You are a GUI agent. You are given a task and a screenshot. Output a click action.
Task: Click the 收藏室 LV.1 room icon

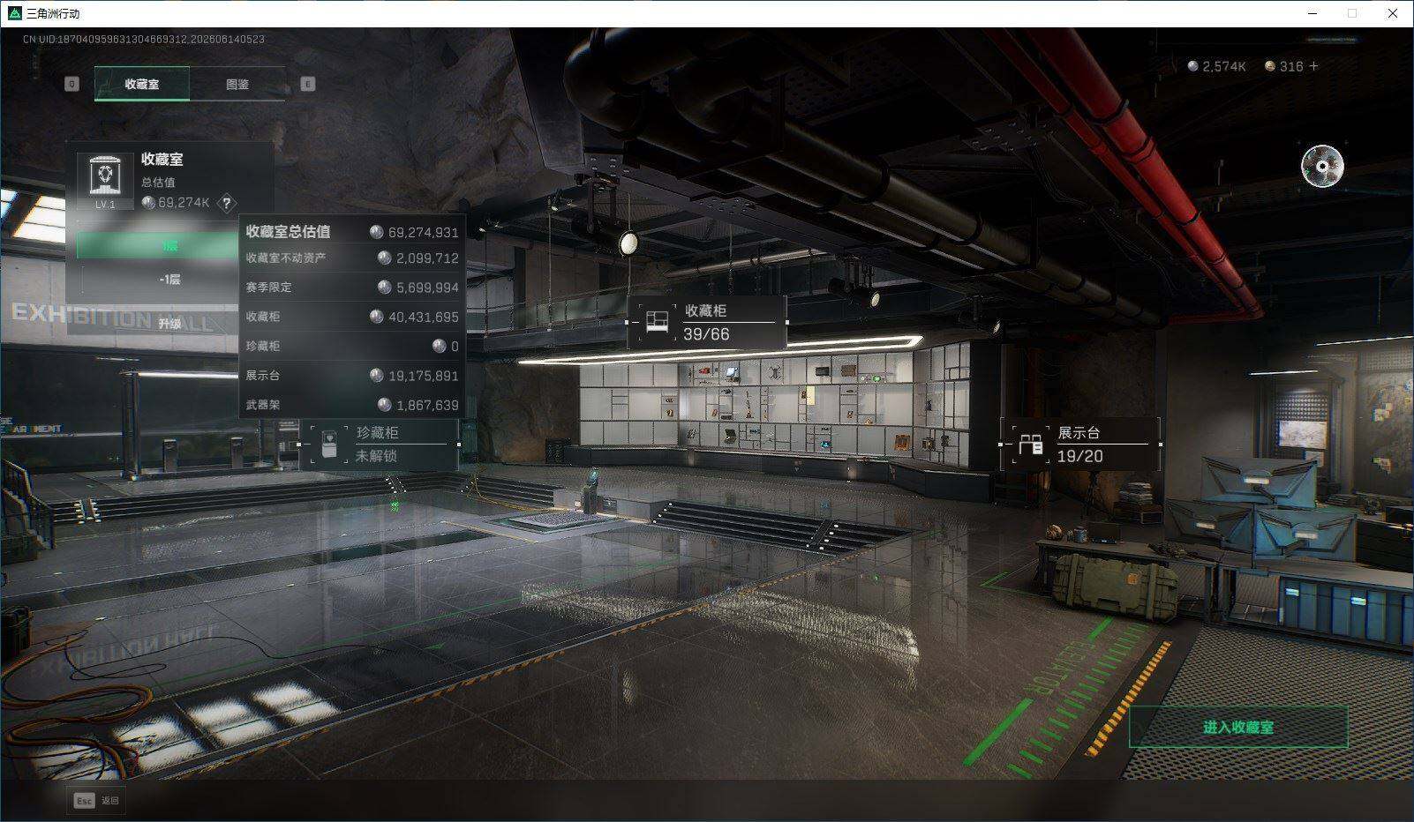tap(105, 180)
